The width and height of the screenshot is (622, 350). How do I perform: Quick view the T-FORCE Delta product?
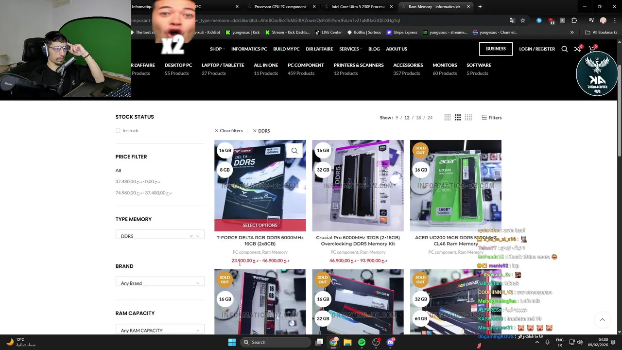pyautogui.click(x=294, y=151)
